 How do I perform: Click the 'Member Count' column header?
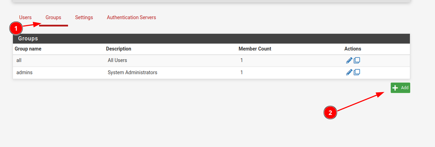pyautogui.click(x=255, y=49)
